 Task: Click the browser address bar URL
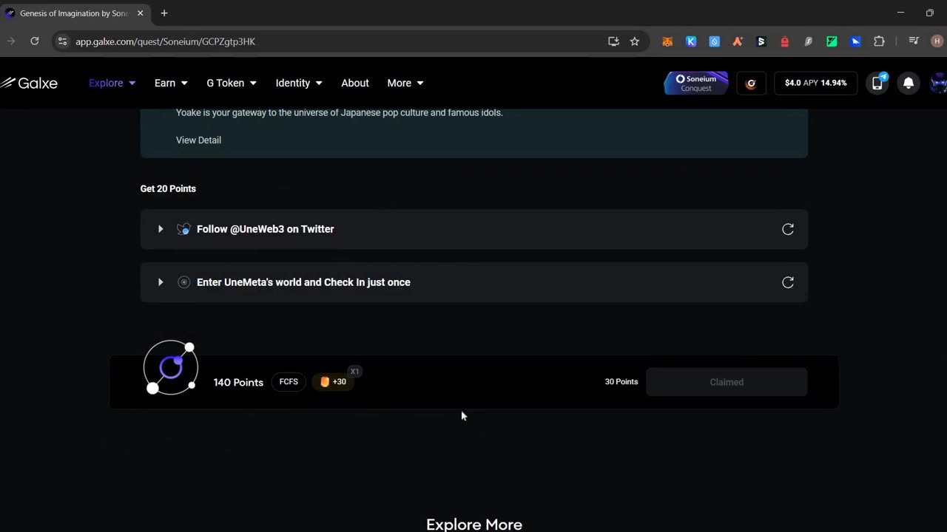coord(165,41)
